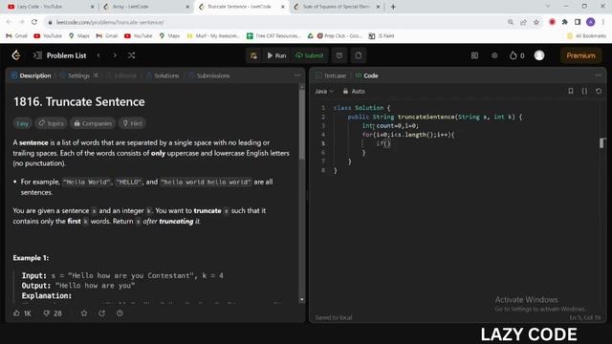Click the code editor scrollbar marker
The height and width of the screenshot is (344, 612).
pos(602,143)
